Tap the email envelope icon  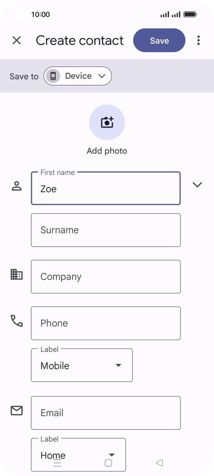tap(16, 411)
